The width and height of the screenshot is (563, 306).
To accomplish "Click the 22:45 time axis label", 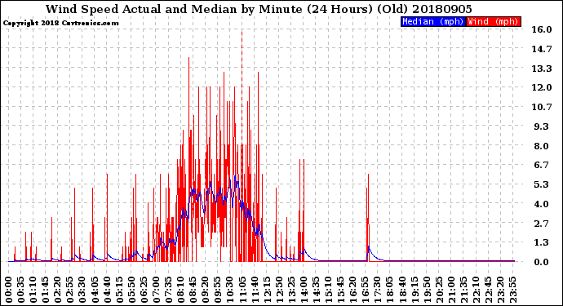I will (x=488, y=290).
